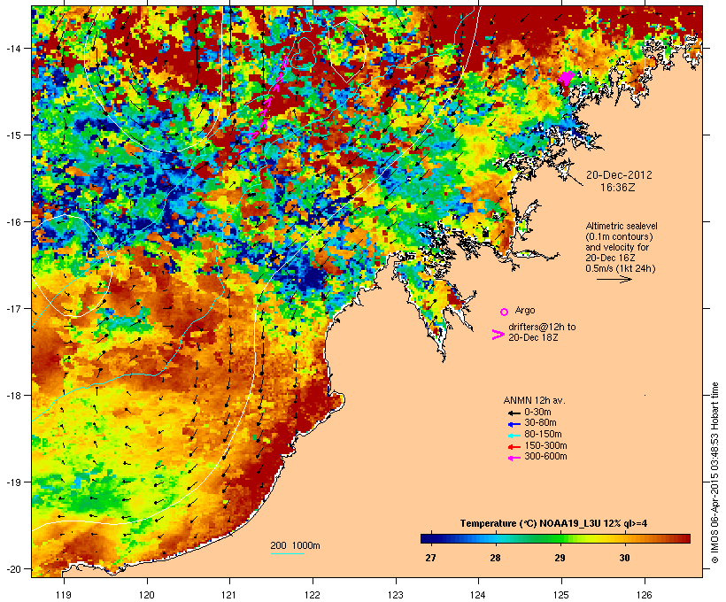Click the longitude axis label 126

pos(645,595)
